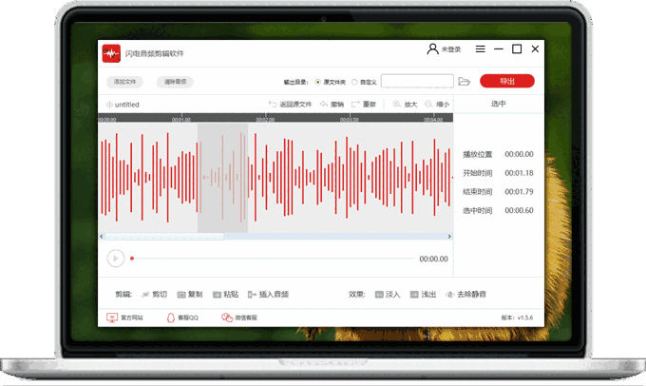This screenshot has width=646, height=386.
Task: Click timeline marker 00:03.00
Action: point(350,120)
